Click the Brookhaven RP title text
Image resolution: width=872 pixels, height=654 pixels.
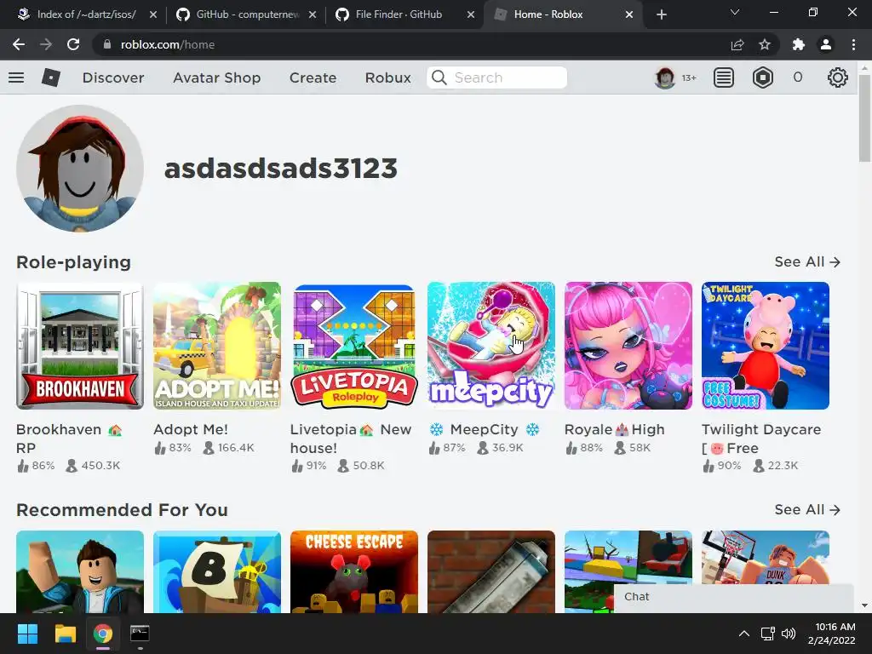[x=69, y=439]
